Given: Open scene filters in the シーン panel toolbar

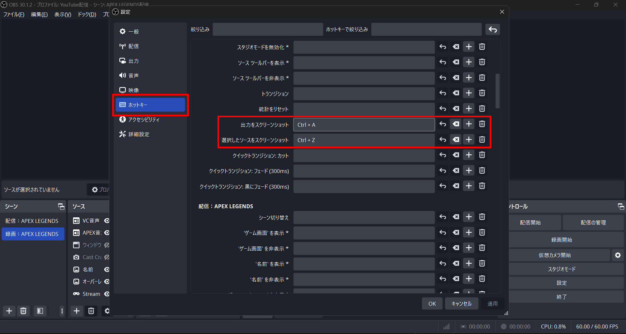Looking at the screenshot, I should tap(40, 311).
